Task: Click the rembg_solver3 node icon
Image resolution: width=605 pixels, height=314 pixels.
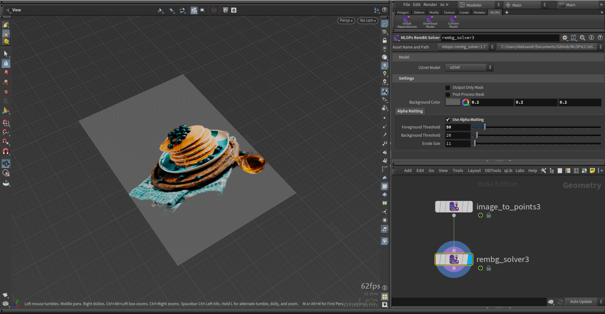Action: (x=454, y=260)
